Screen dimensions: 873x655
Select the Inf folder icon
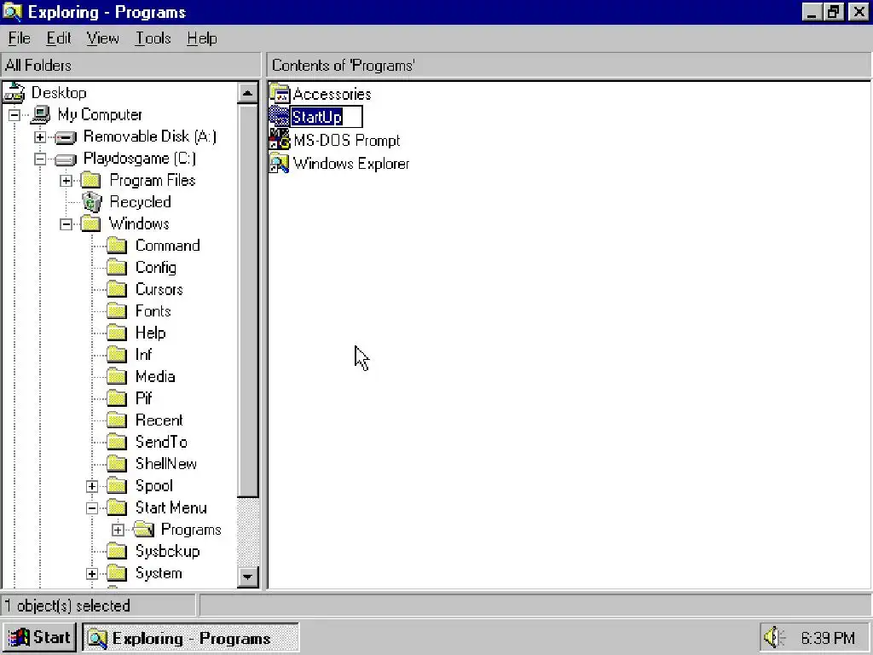[x=117, y=355]
